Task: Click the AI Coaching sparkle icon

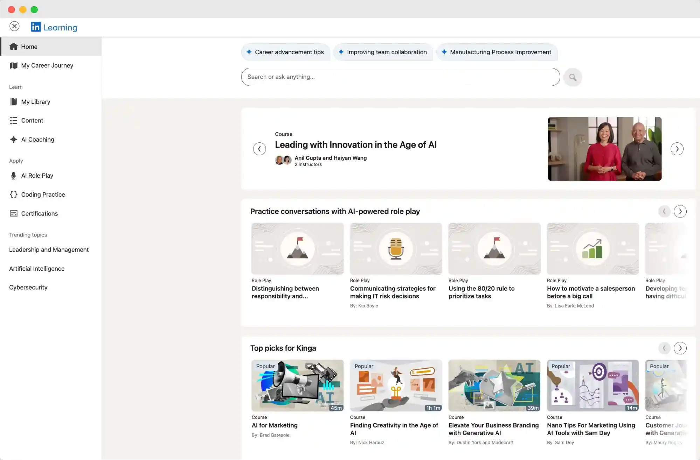Action: (x=14, y=139)
